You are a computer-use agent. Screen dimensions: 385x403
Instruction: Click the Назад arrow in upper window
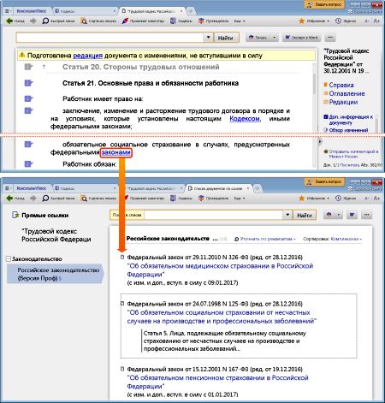(9, 21)
